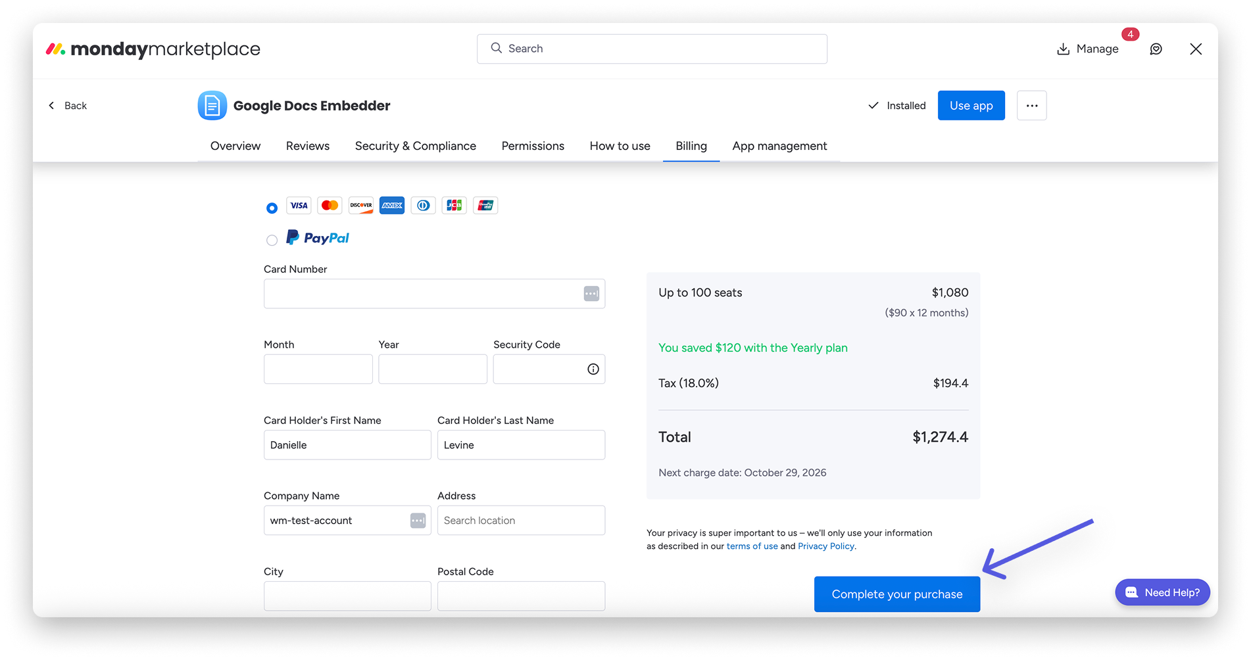Viewport: 1251px width, 660px height.
Task: Click the "$1,274.4" total amount
Action: tap(940, 437)
